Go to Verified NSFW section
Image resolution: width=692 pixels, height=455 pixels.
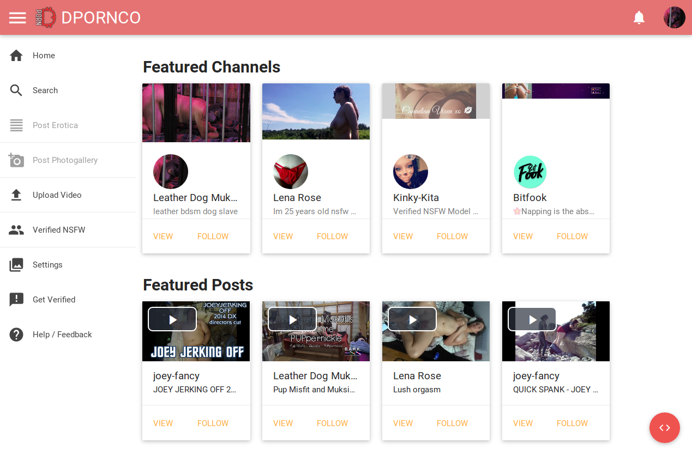[x=59, y=230]
